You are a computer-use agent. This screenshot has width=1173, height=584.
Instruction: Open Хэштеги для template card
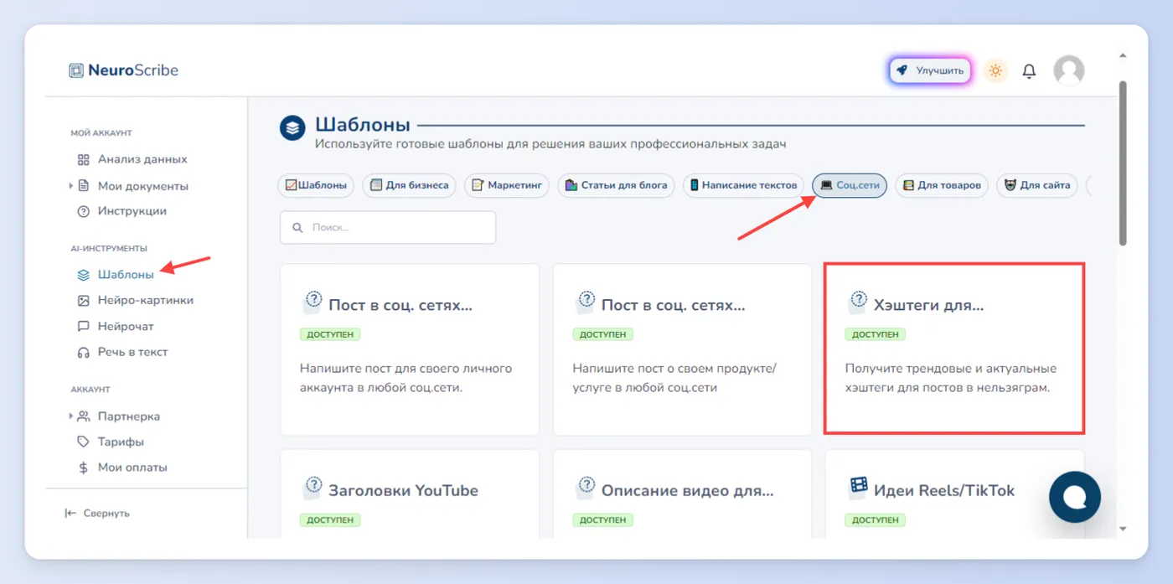pyautogui.click(x=954, y=349)
